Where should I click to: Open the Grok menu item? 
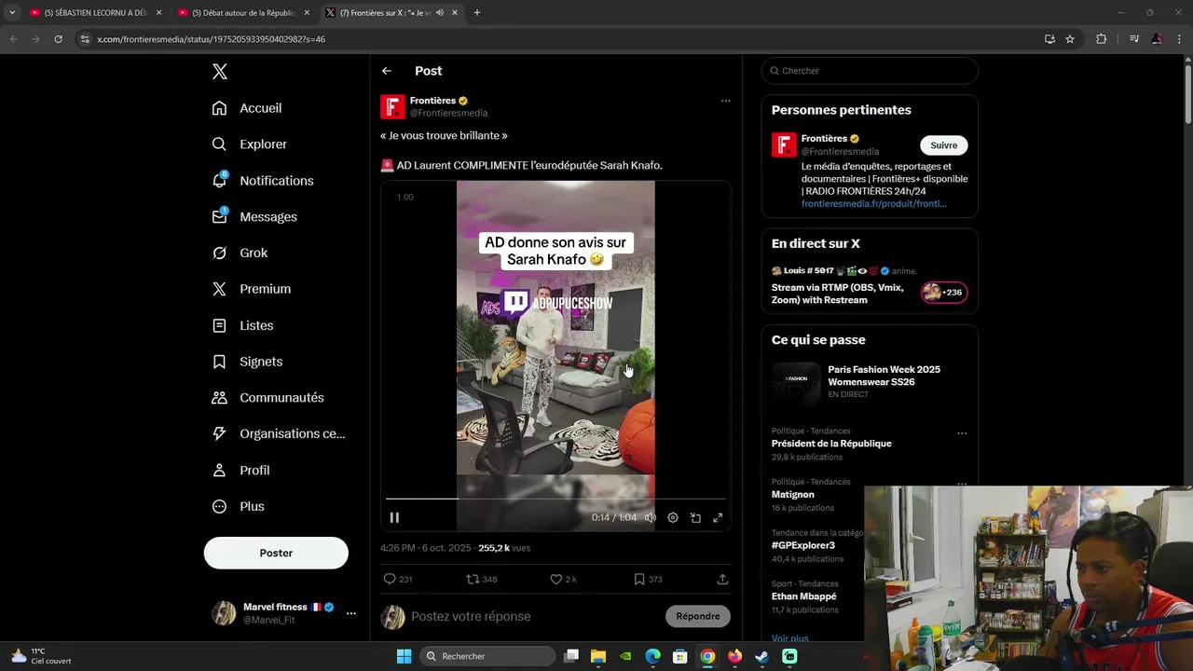click(240, 253)
